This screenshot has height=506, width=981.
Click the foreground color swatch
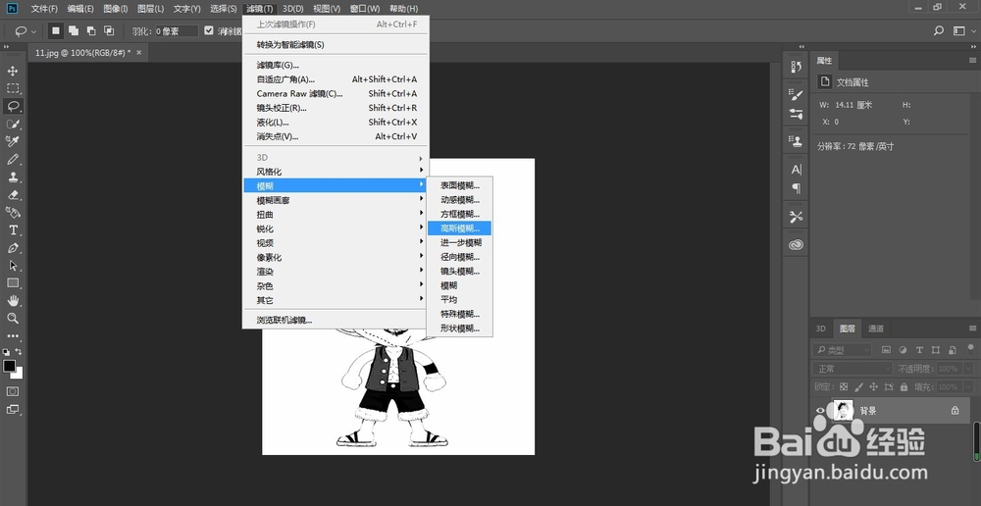tap(10, 367)
